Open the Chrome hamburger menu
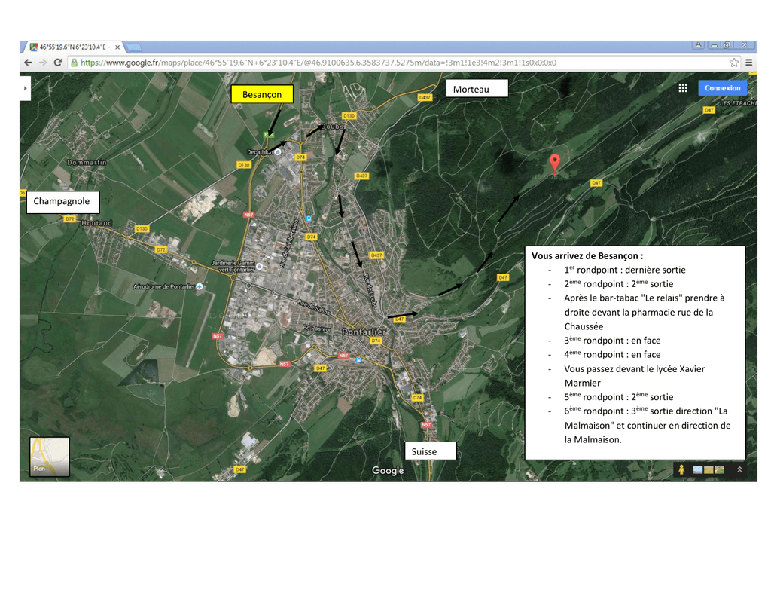Image resolution: width=771 pixels, height=596 pixels. [749, 63]
